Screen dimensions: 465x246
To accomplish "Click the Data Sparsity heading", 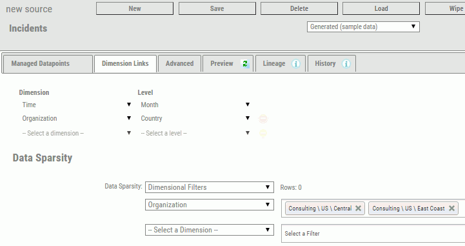I will coord(43,158).
